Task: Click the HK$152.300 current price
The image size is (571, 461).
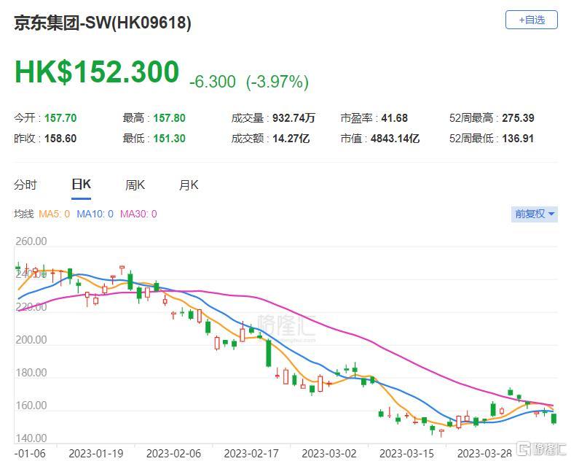Action: (97, 71)
